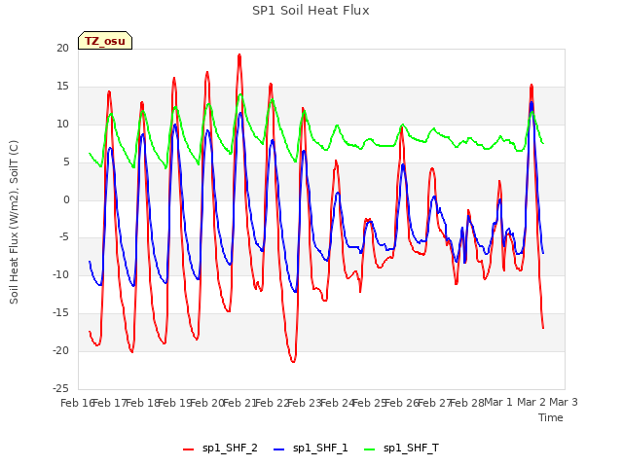Click the x-axis date label Feb 28
Viewport: 623px width, 467px height.
[x=467, y=403]
